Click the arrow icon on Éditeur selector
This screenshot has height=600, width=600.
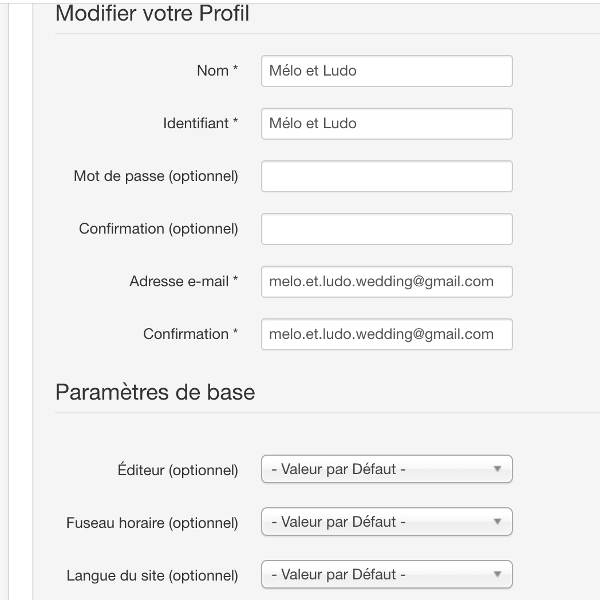(497, 470)
